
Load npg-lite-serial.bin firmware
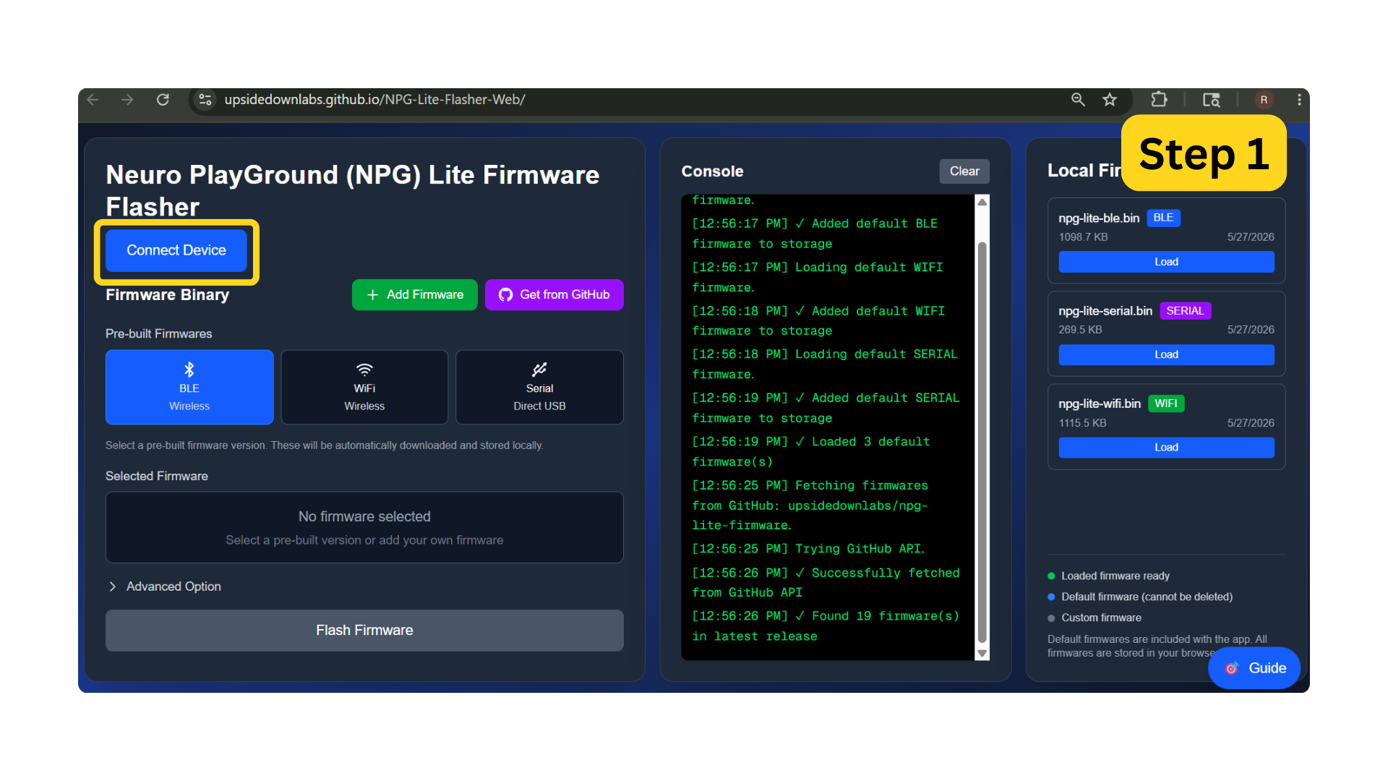(x=1166, y=354)
